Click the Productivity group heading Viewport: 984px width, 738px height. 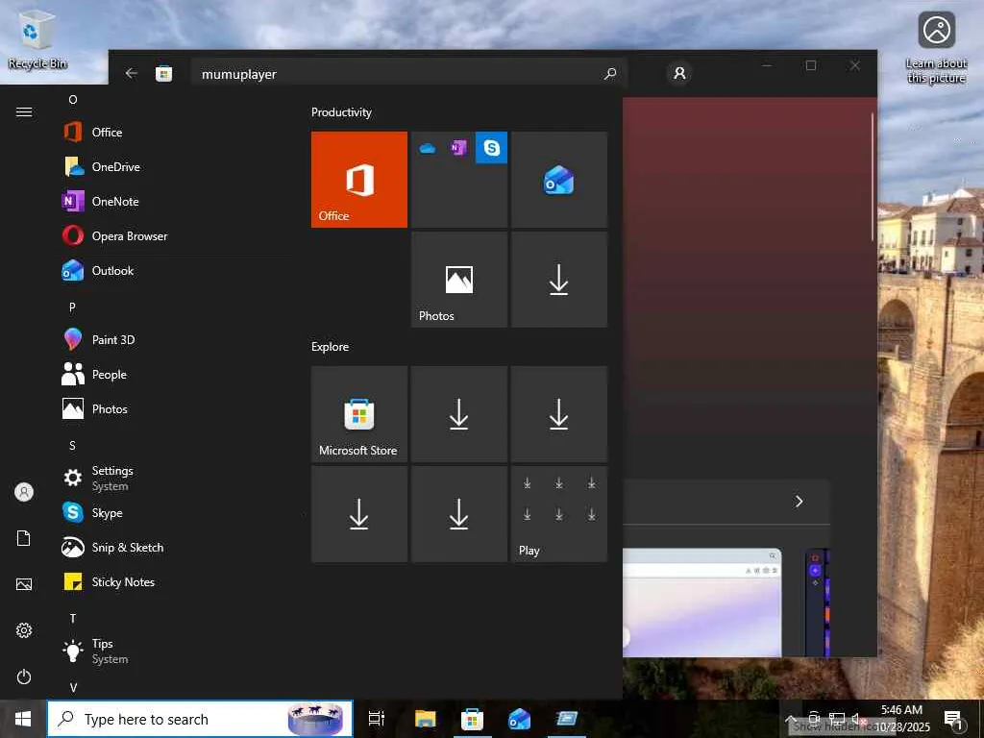[341, 112]
